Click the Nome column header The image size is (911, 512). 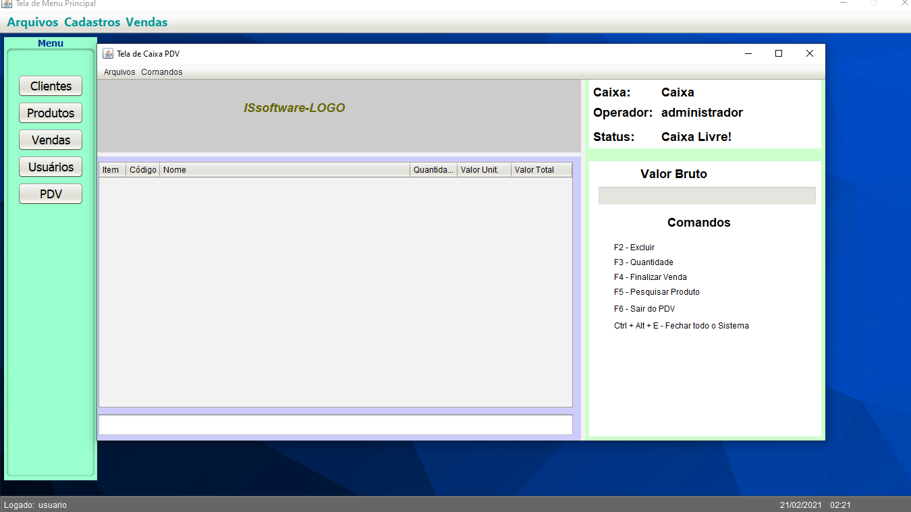point(285,170)
